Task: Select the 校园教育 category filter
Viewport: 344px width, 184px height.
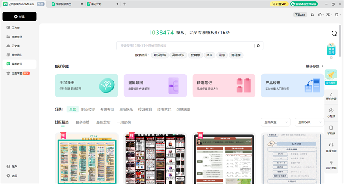Action: click(145, 109)
